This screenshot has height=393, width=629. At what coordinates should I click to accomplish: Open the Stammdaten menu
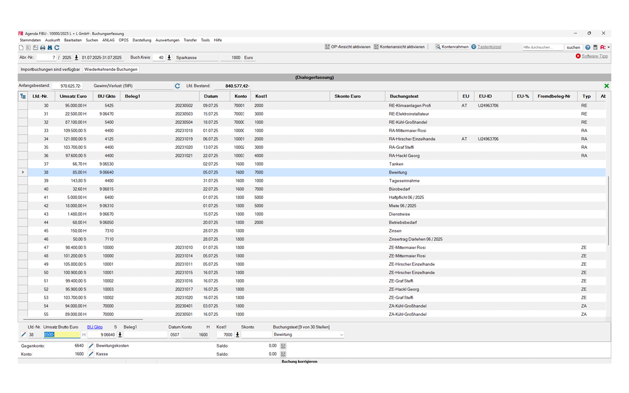tap(30, 40)
